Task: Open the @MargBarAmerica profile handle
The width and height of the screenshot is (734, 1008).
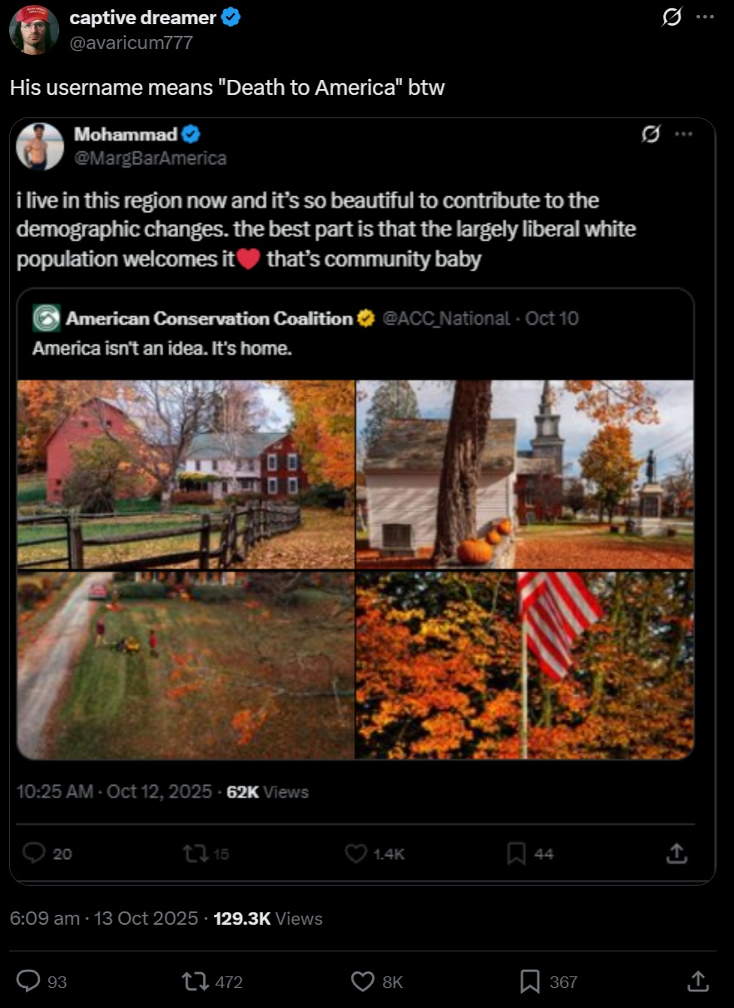Action: (150, 158)
